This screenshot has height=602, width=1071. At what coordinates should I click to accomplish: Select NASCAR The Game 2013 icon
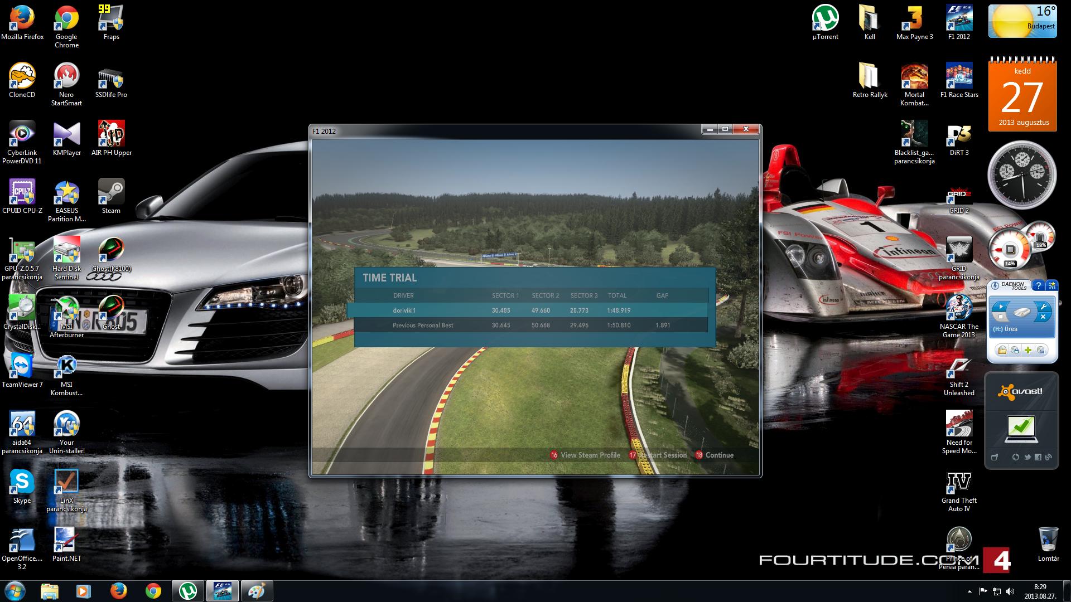point(959,317)
